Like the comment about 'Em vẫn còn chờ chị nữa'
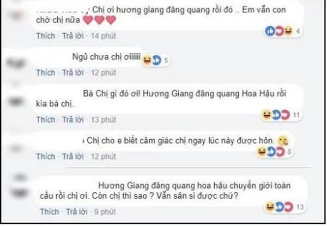The width and height of the screenshot is (327, 226). tap(46, 36)
